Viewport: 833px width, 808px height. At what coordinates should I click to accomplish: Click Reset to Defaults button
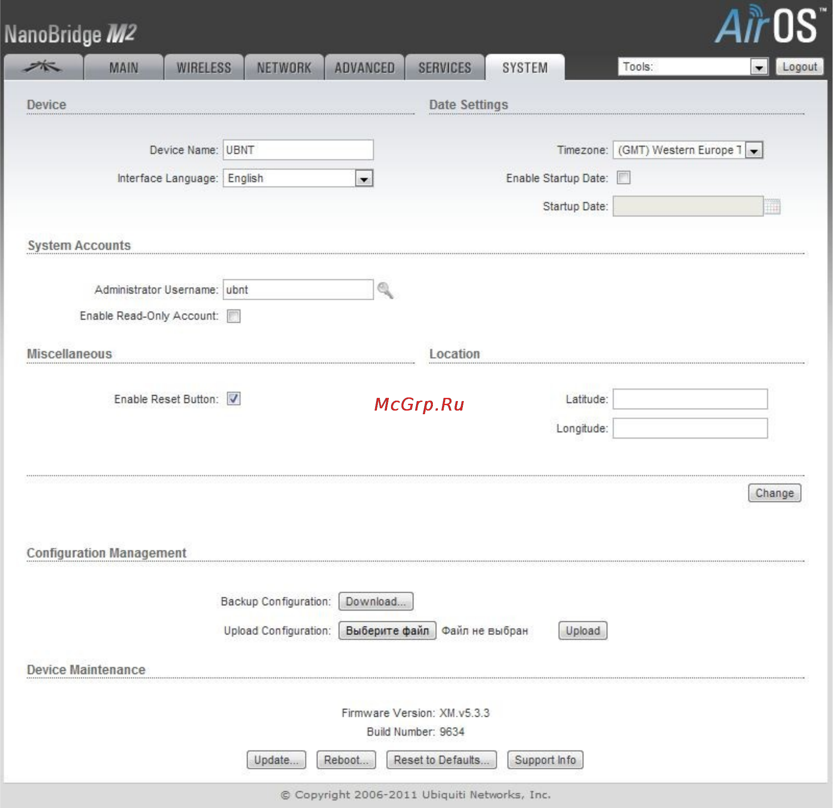coord(441,760)
